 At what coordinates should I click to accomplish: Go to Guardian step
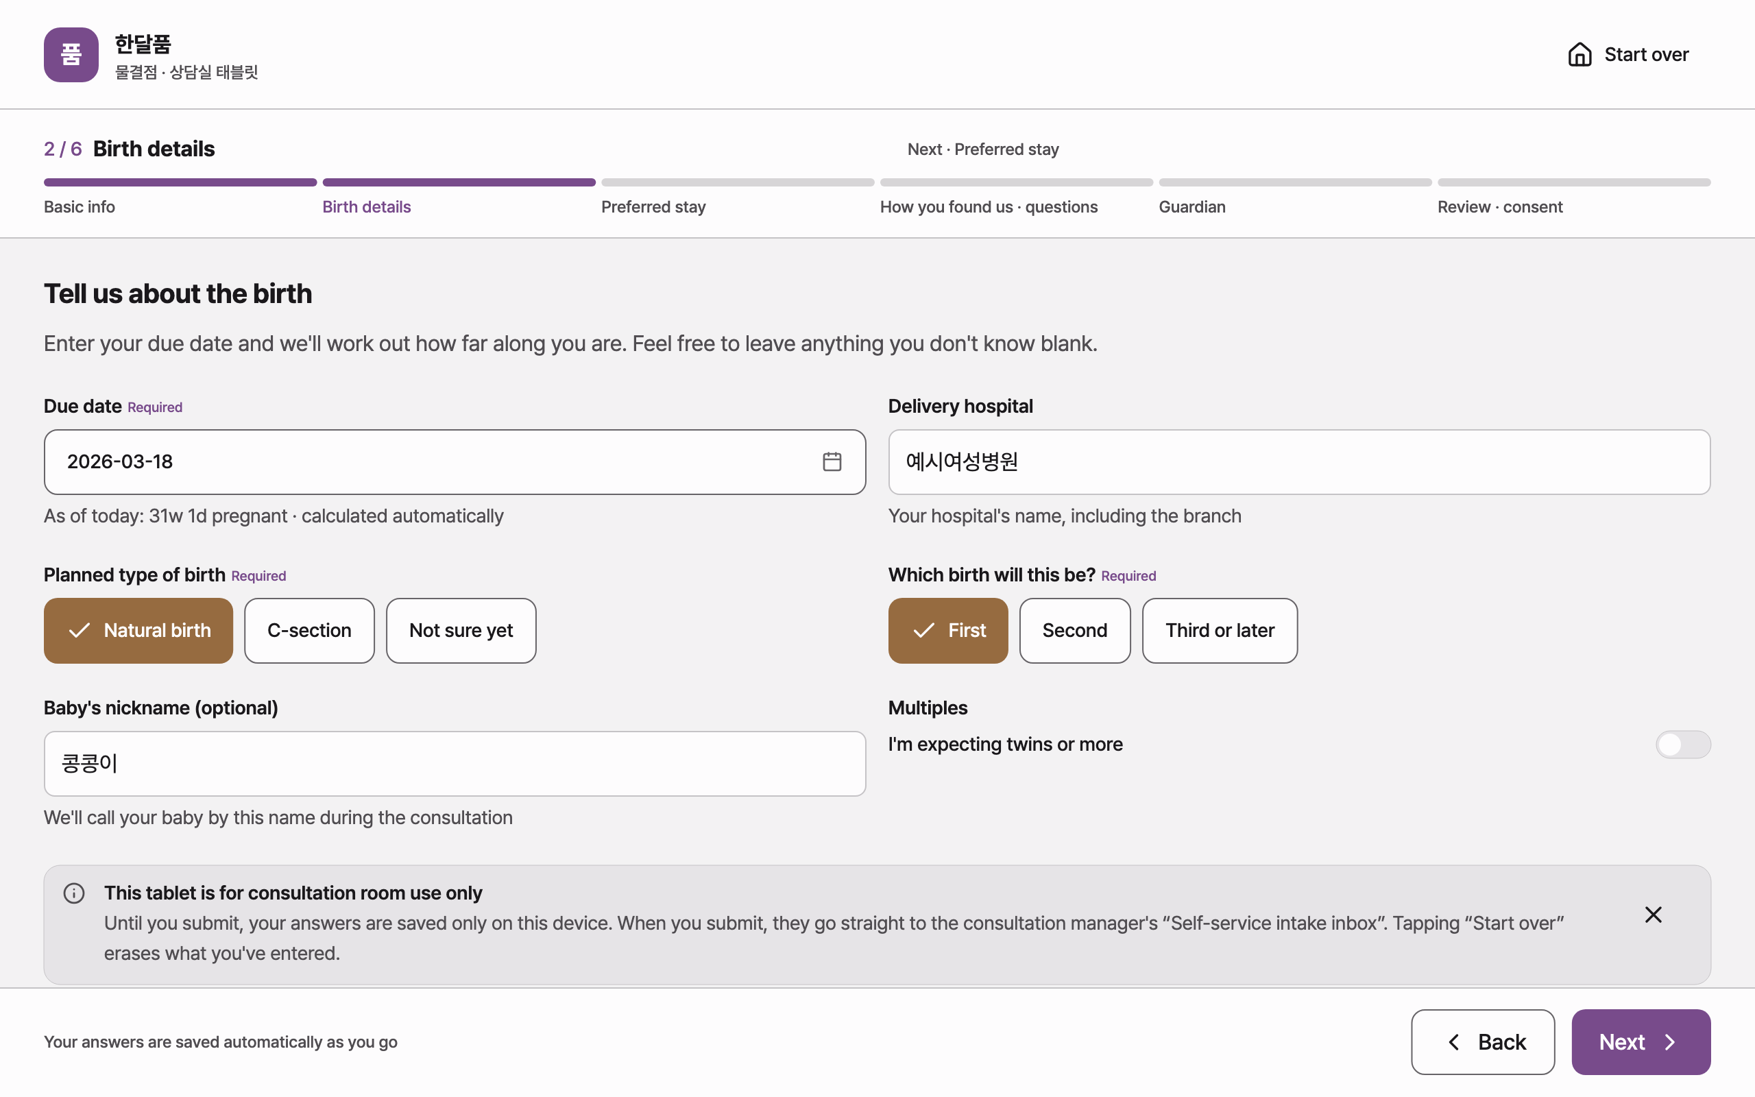pos(1191,207)
